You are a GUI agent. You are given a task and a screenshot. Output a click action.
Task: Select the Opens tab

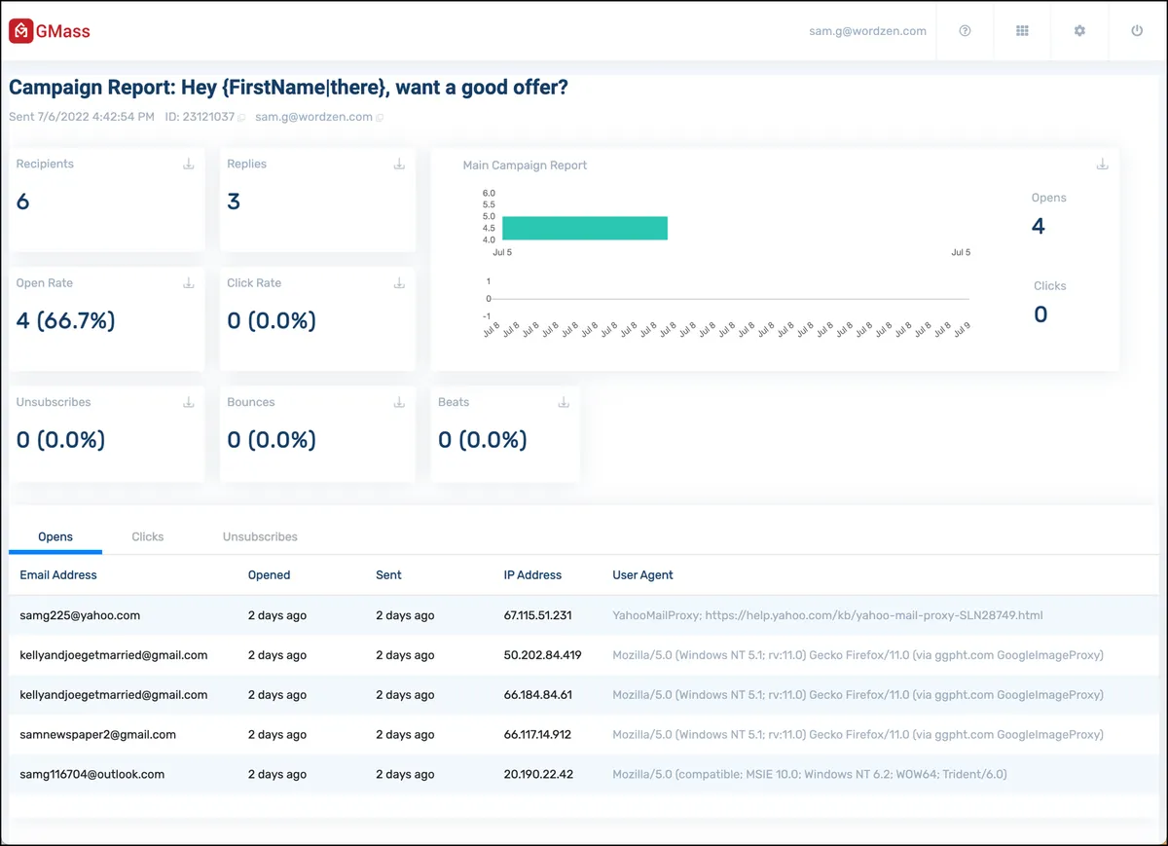55,536
